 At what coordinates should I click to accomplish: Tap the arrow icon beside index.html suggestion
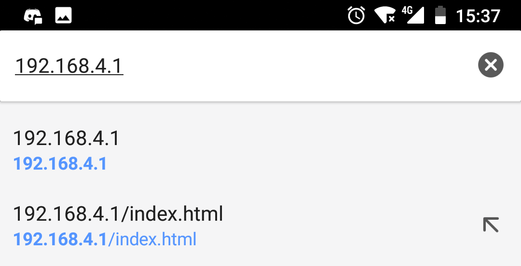point(491,225)
